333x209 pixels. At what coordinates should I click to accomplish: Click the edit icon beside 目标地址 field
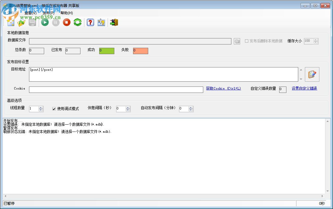312,74
